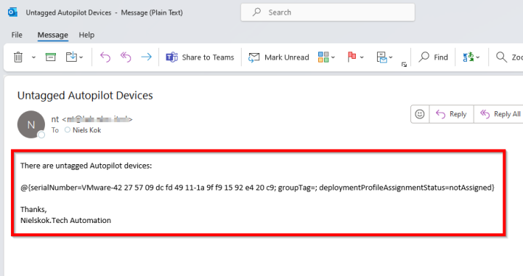This screenshot has width=523, height=276.
Task: Click the Find button
Action: point(433,57)
